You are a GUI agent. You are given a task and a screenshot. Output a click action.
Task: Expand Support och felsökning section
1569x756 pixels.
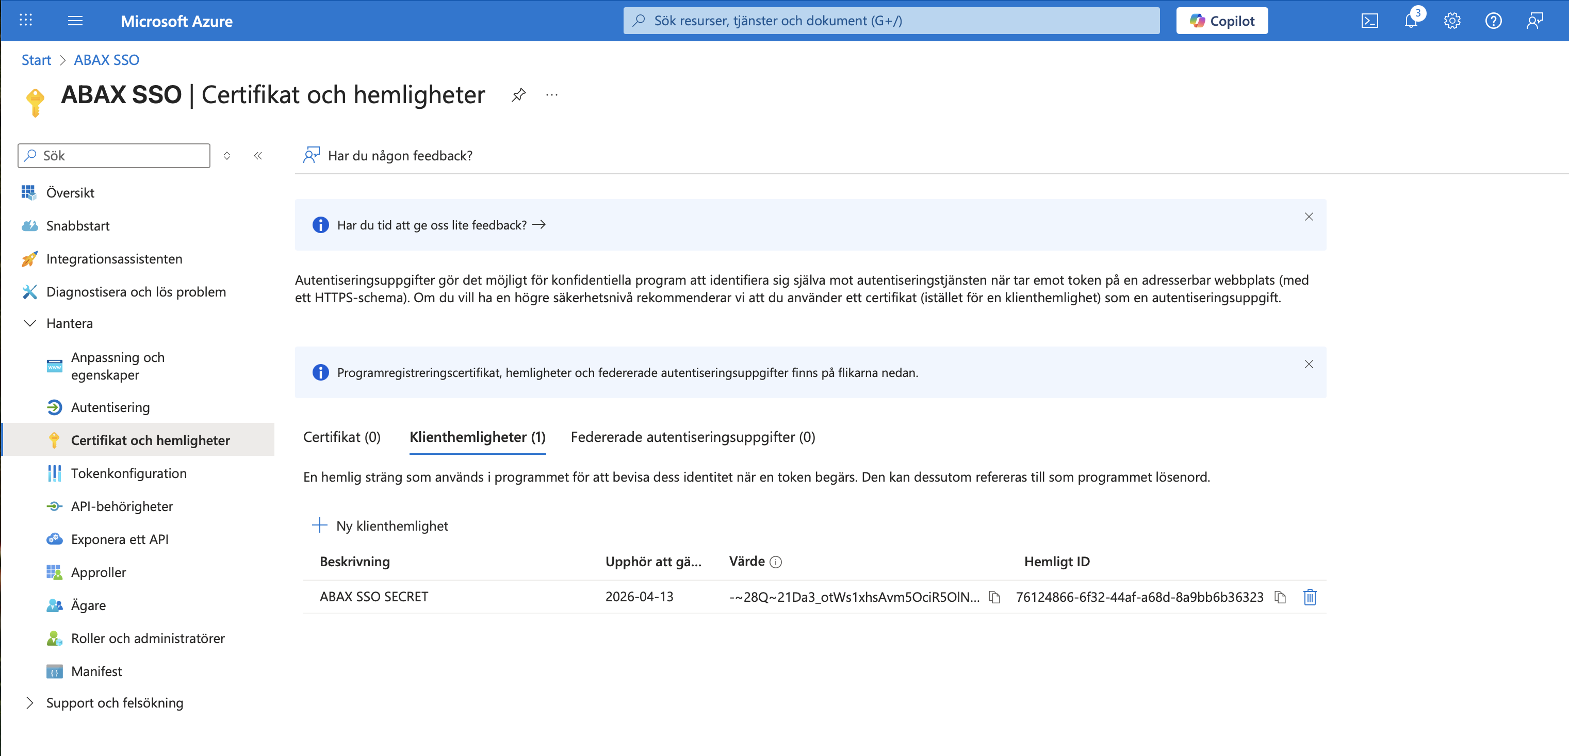pyautogui.click(x=30, y=703)
